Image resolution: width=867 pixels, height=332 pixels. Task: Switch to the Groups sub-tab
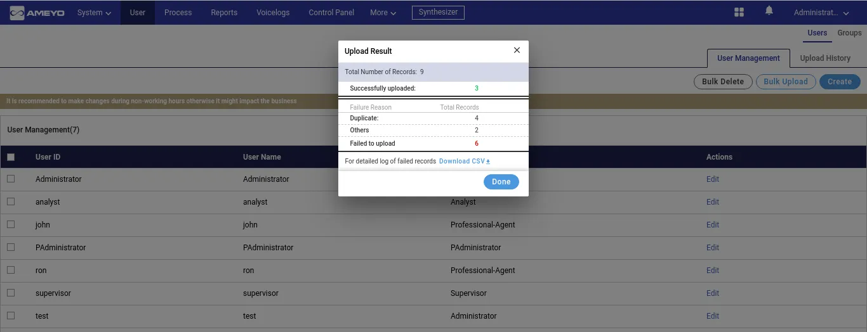pos(849,33)
